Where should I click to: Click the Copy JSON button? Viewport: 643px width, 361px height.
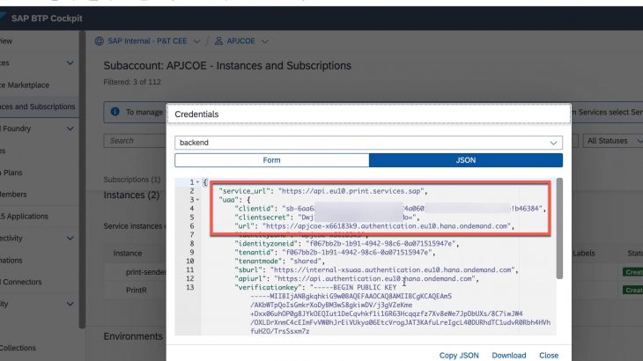pyautogui.click(x=459, y=355)
